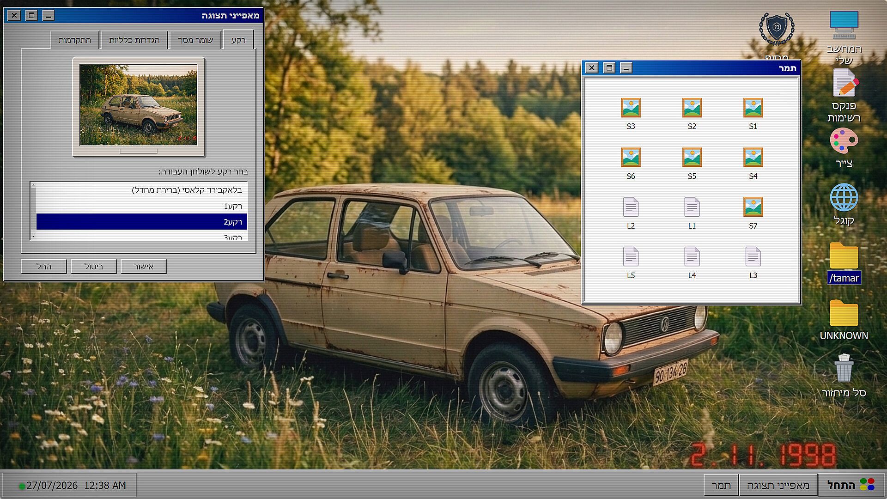887x499 pixels.
Task: Close the מאפייני תצוגה dialog
Action: [x=14, y=15]
